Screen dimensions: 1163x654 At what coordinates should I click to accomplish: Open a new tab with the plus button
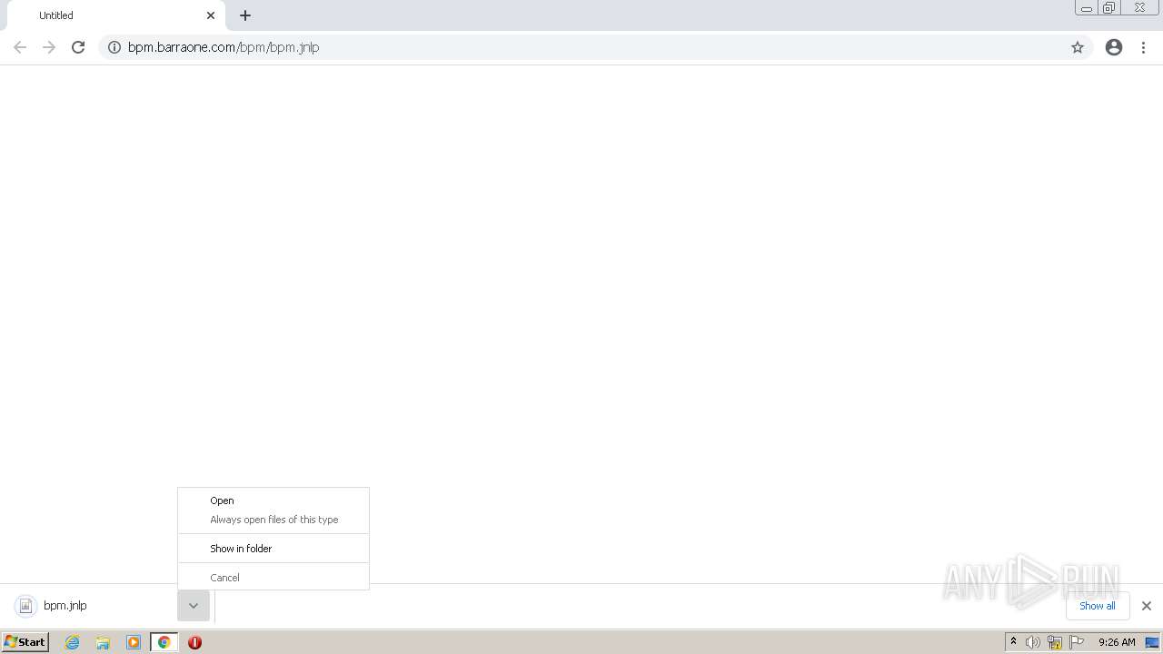tap(245, 15)
